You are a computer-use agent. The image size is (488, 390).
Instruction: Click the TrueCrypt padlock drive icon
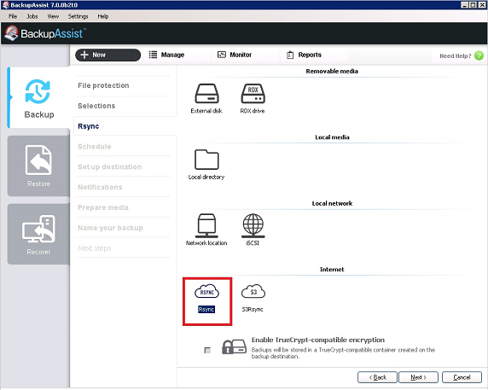[234, 346]
